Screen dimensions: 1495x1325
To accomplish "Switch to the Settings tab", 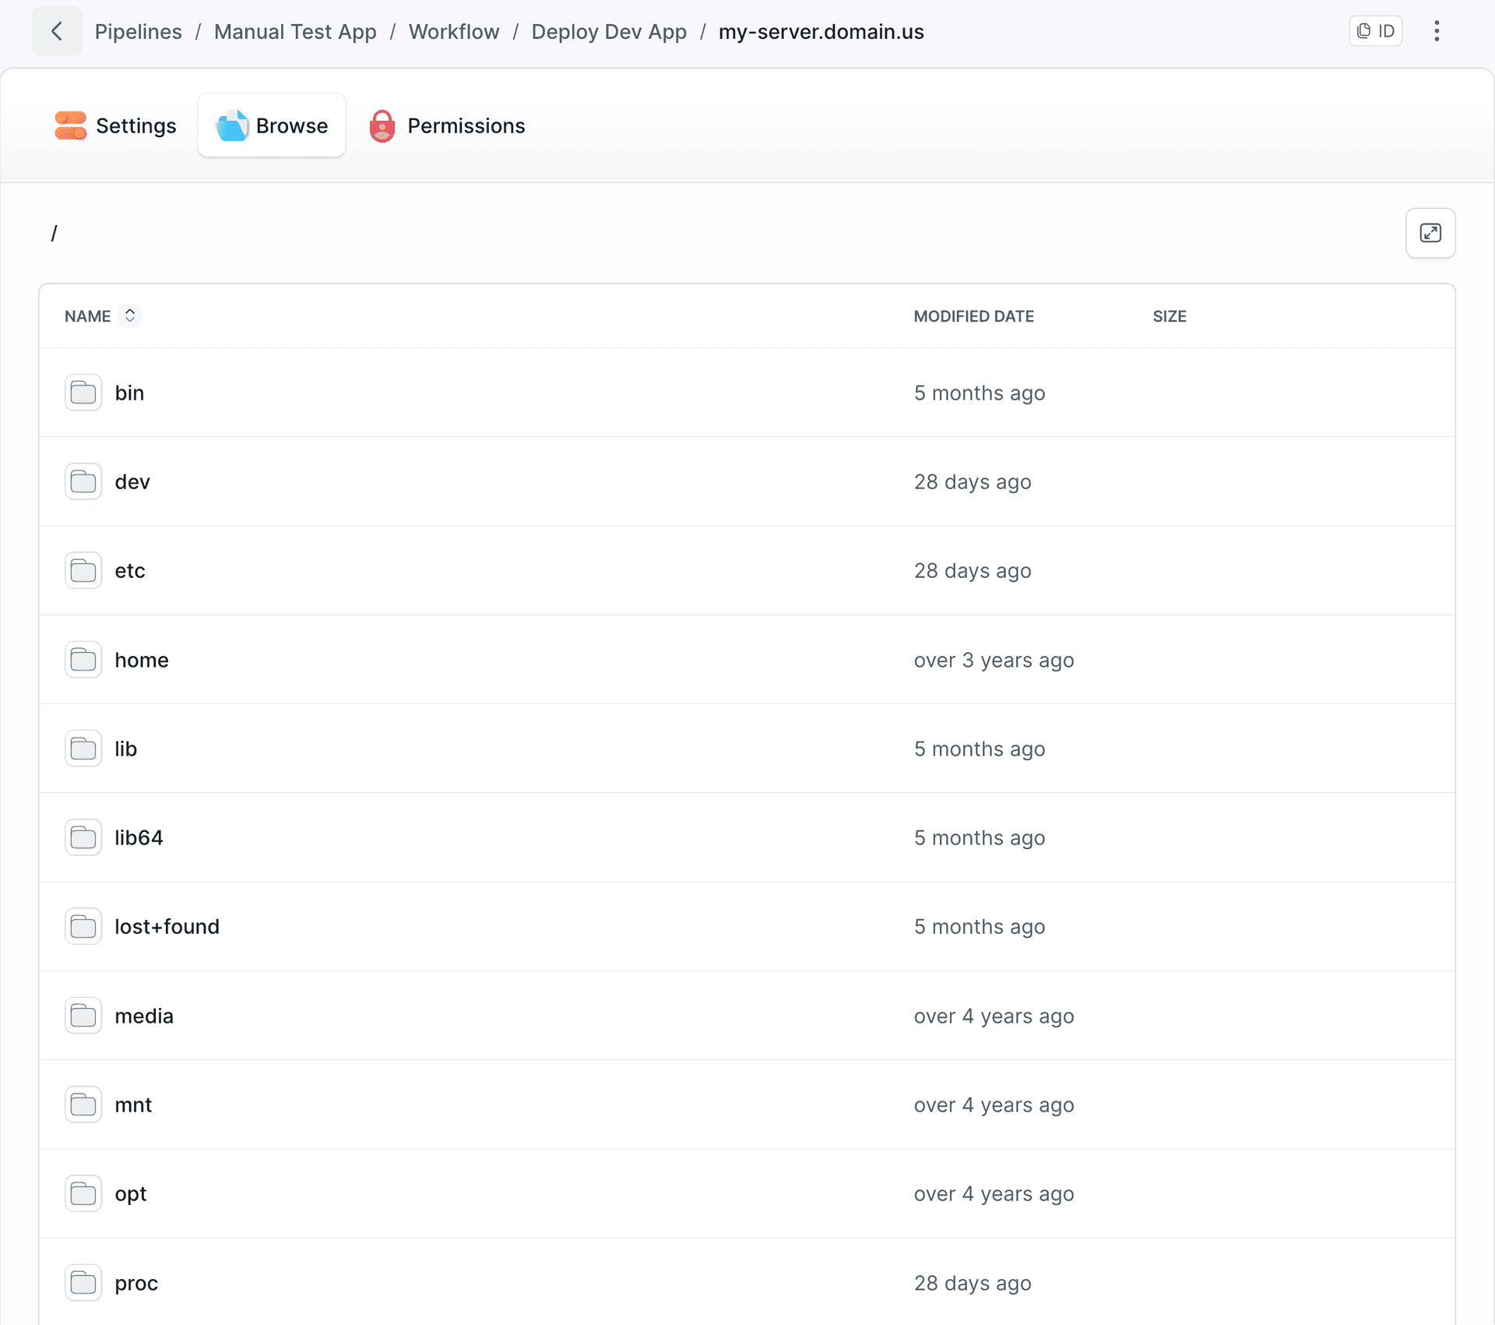I will (116, 125).
